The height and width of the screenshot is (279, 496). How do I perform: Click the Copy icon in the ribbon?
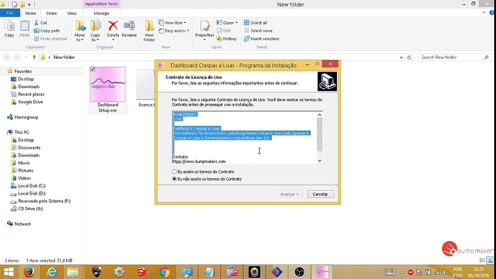(x=9, y=29)
